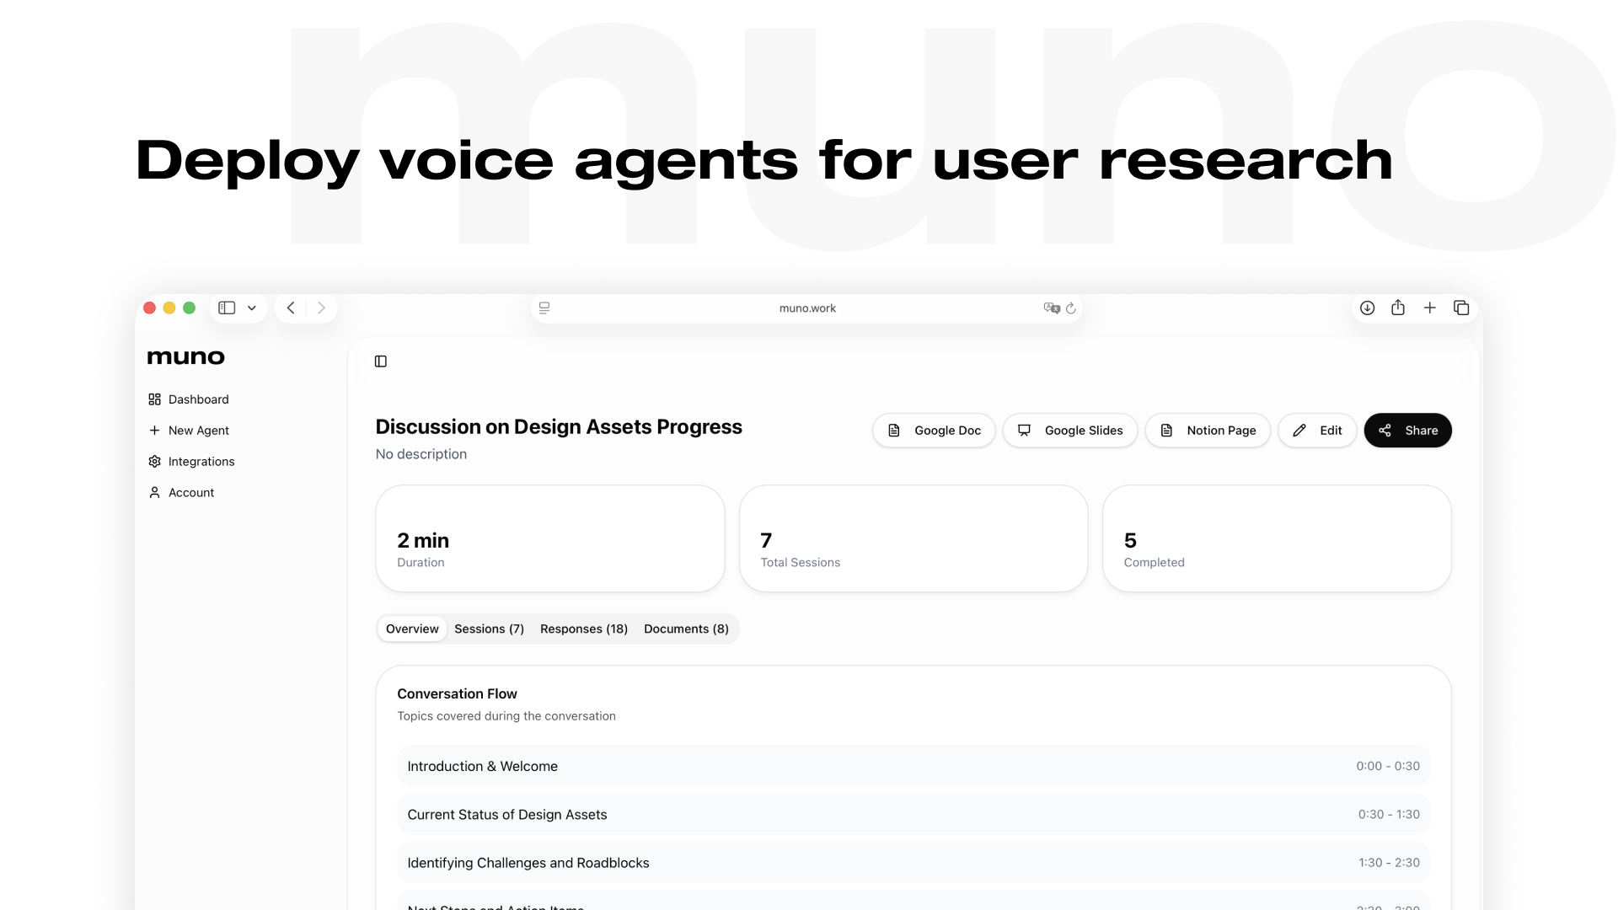Click the Safari share icon
The image size is (1618, 910).
(1398, 308)
